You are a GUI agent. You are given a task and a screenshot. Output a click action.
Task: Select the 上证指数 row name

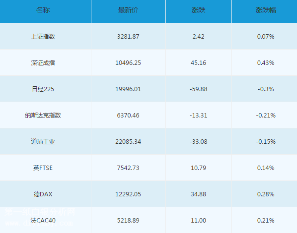(x=43, y=36)
